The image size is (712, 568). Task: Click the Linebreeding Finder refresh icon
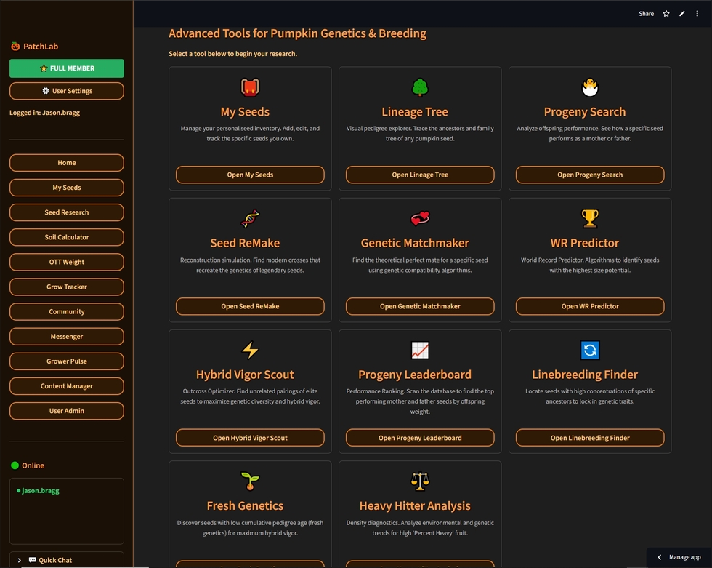[590, 350]
